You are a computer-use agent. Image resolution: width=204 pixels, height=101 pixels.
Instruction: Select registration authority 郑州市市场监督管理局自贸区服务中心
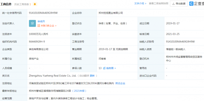[x=184, y=59]
